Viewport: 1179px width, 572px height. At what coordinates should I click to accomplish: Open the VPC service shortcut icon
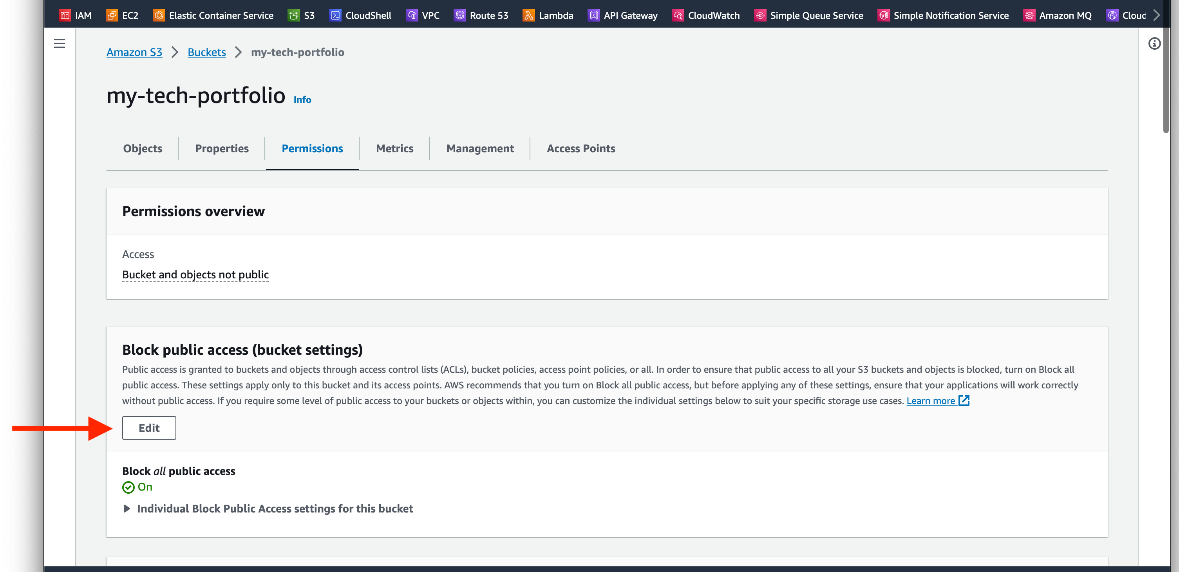pos(412,15)
